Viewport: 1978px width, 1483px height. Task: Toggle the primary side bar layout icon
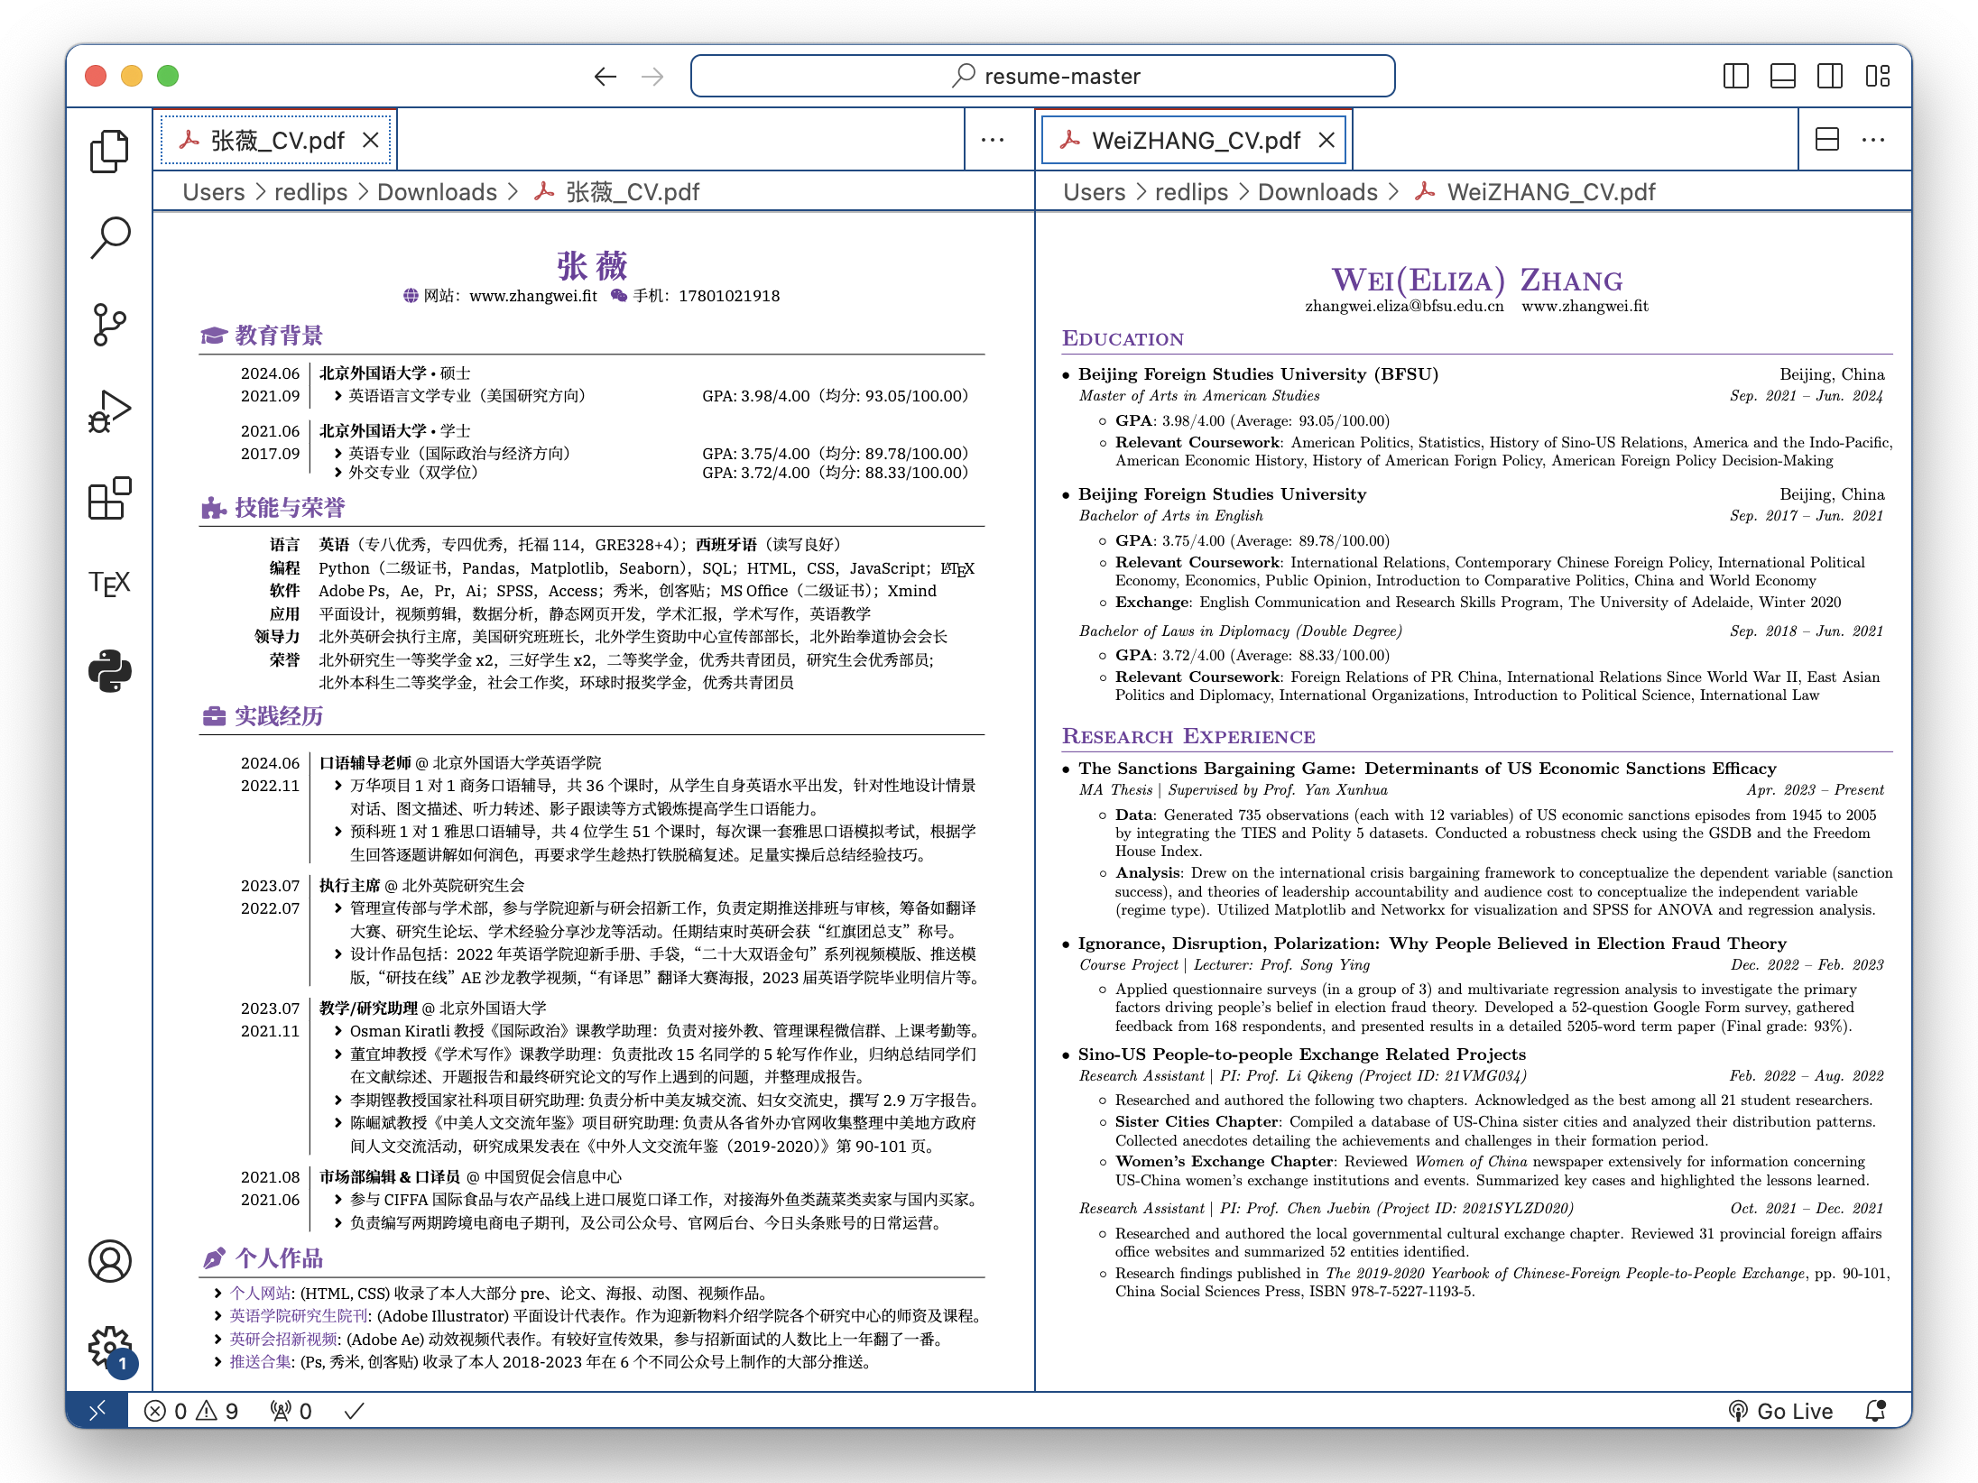pos(1735,76)
